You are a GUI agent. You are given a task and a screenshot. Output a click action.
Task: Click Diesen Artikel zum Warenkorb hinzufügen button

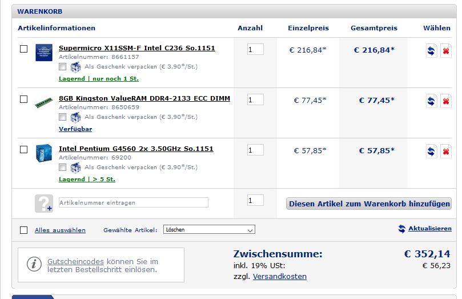click(368, 204)
